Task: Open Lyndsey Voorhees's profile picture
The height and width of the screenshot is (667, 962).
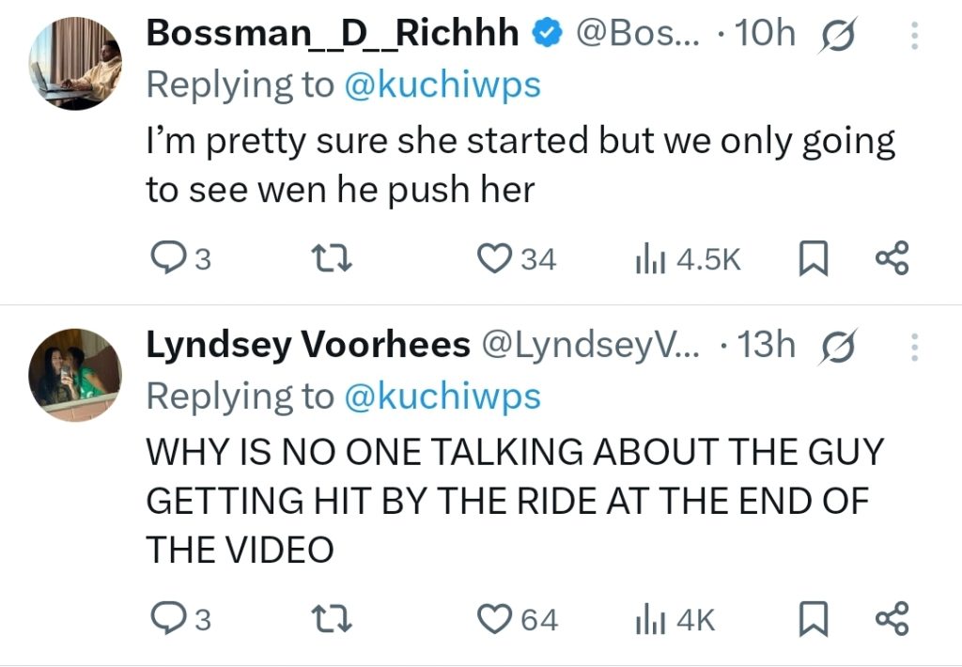Action: [75, 373]
